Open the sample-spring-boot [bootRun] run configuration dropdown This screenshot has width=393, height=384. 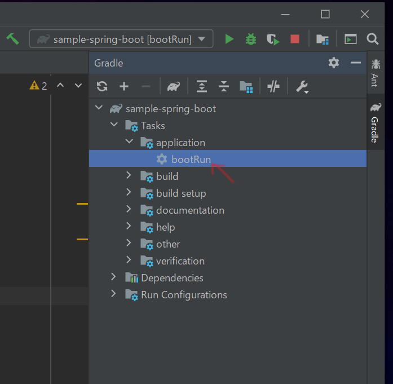pyautogui.click(x=121, y=39)
